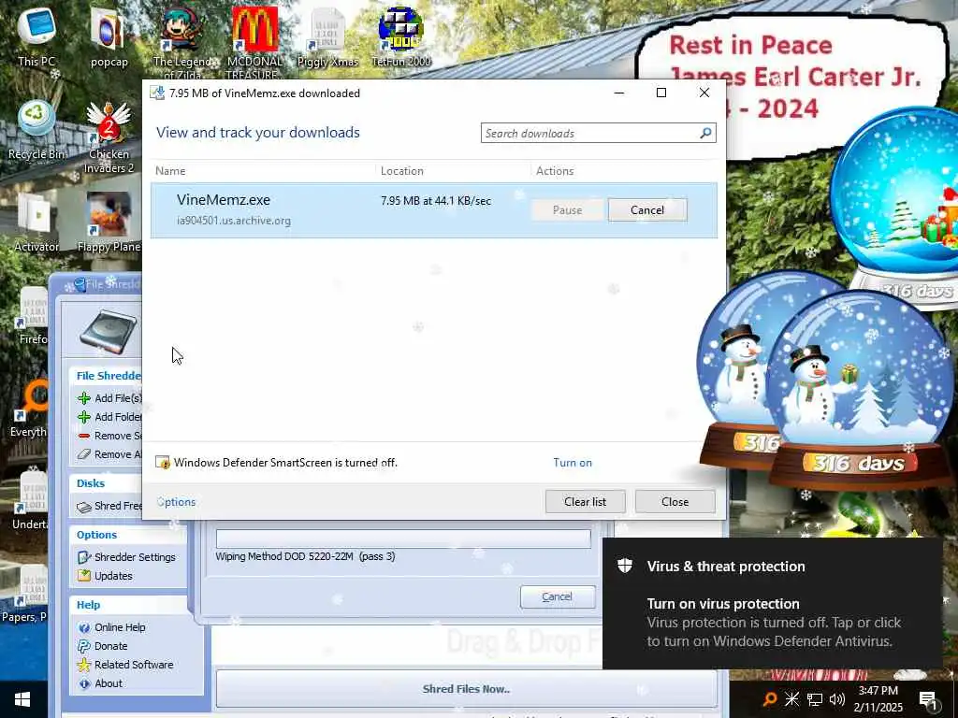
Task: Cancel the VineMemz.exe download
Action: click(647, 210)
